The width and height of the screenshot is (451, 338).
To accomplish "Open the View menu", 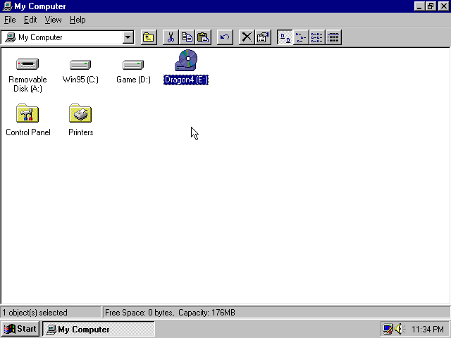I will click(54, 20).
